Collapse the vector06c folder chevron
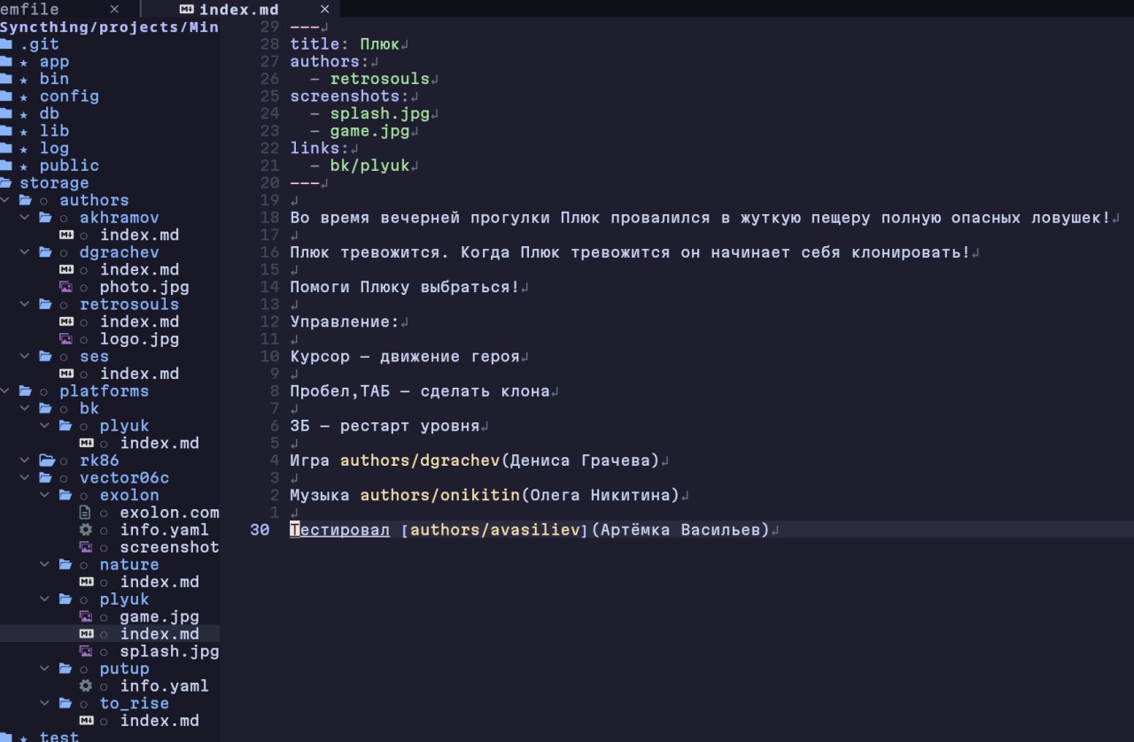Viewport: 1134px width, 742px height. pyautogui.click(x=26, y=478)
